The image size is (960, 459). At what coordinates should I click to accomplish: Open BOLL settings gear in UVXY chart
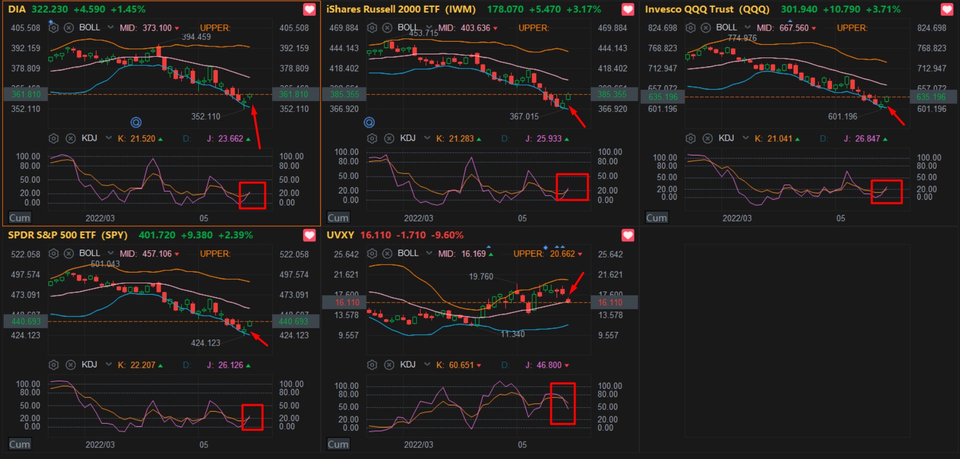pyautogui.click(x=372, y=253)
